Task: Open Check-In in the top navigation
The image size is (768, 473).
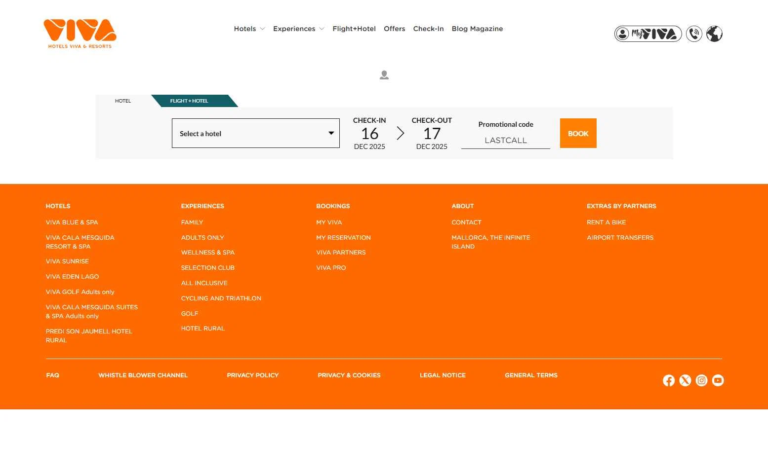Action: click(x=428, y=29)
